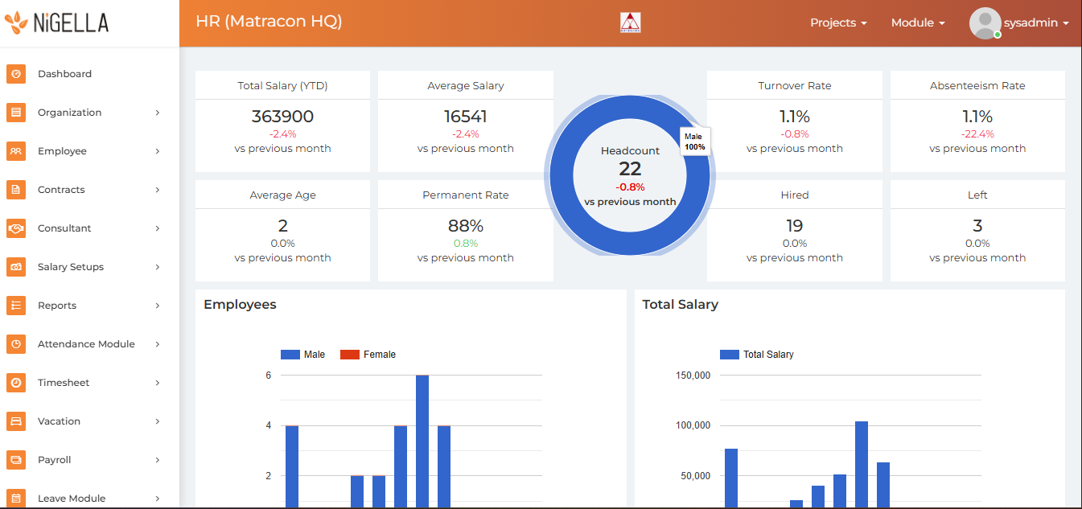Expand the Organization sidebar section
The height and width of the screenshot is (509, 1082).
point(69,113)
